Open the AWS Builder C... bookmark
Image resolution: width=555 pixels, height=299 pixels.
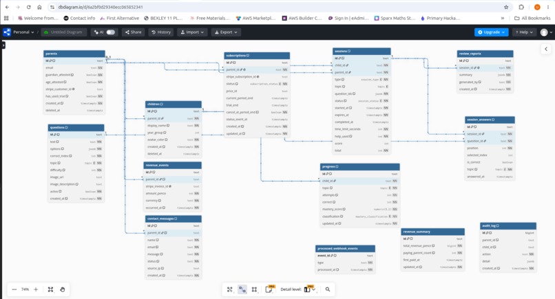(302, 18)
